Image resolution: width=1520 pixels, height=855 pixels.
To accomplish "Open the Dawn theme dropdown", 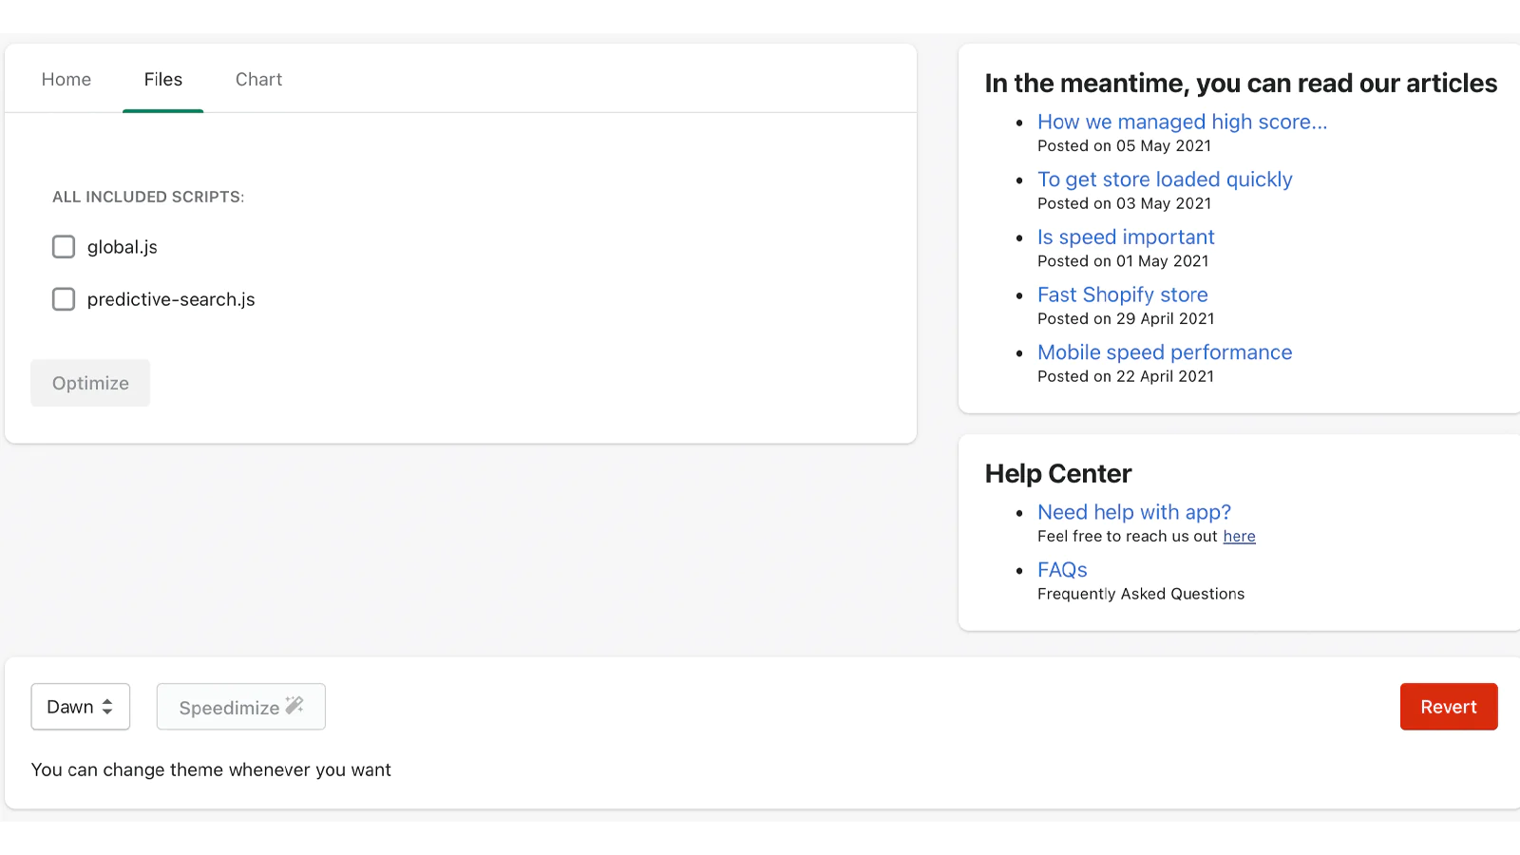I will coord(81,707).
